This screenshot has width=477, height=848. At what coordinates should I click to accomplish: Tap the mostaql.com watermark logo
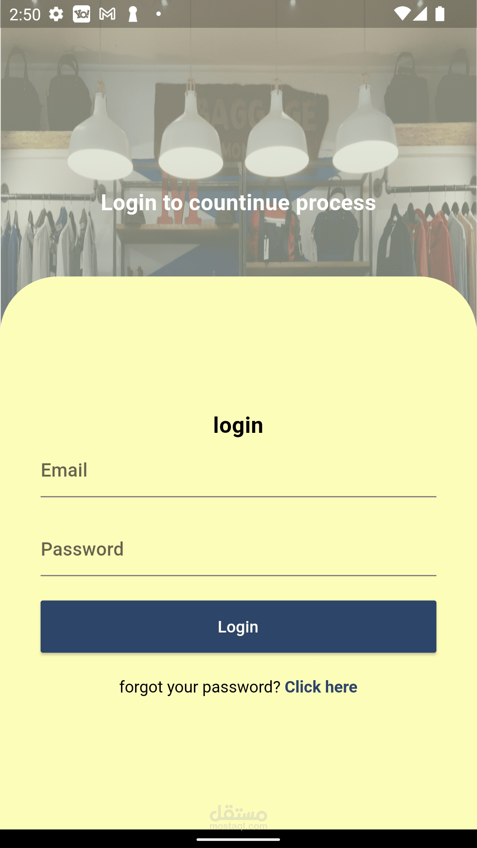point(238,817)
